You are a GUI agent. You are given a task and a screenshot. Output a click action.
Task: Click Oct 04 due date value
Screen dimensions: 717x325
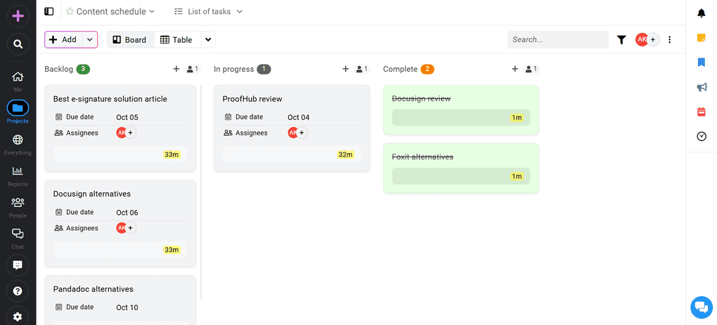299,117
